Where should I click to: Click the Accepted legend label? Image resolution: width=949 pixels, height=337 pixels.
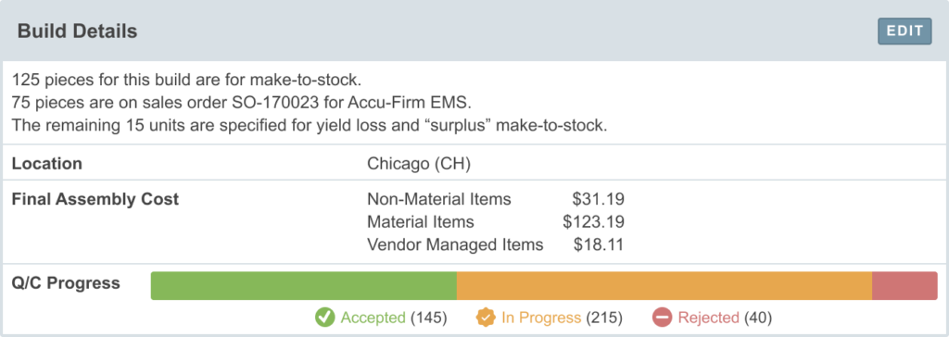click(373, 318)
